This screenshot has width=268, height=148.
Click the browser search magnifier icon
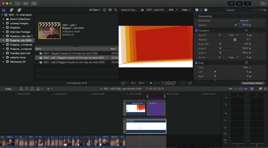(116, 10)
